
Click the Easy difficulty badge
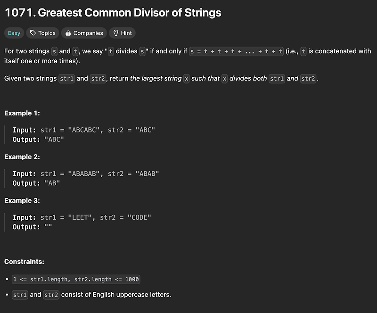click(x=14, y=33)
